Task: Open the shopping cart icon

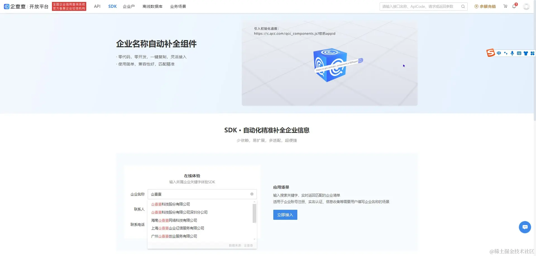Action: [505, 6]
